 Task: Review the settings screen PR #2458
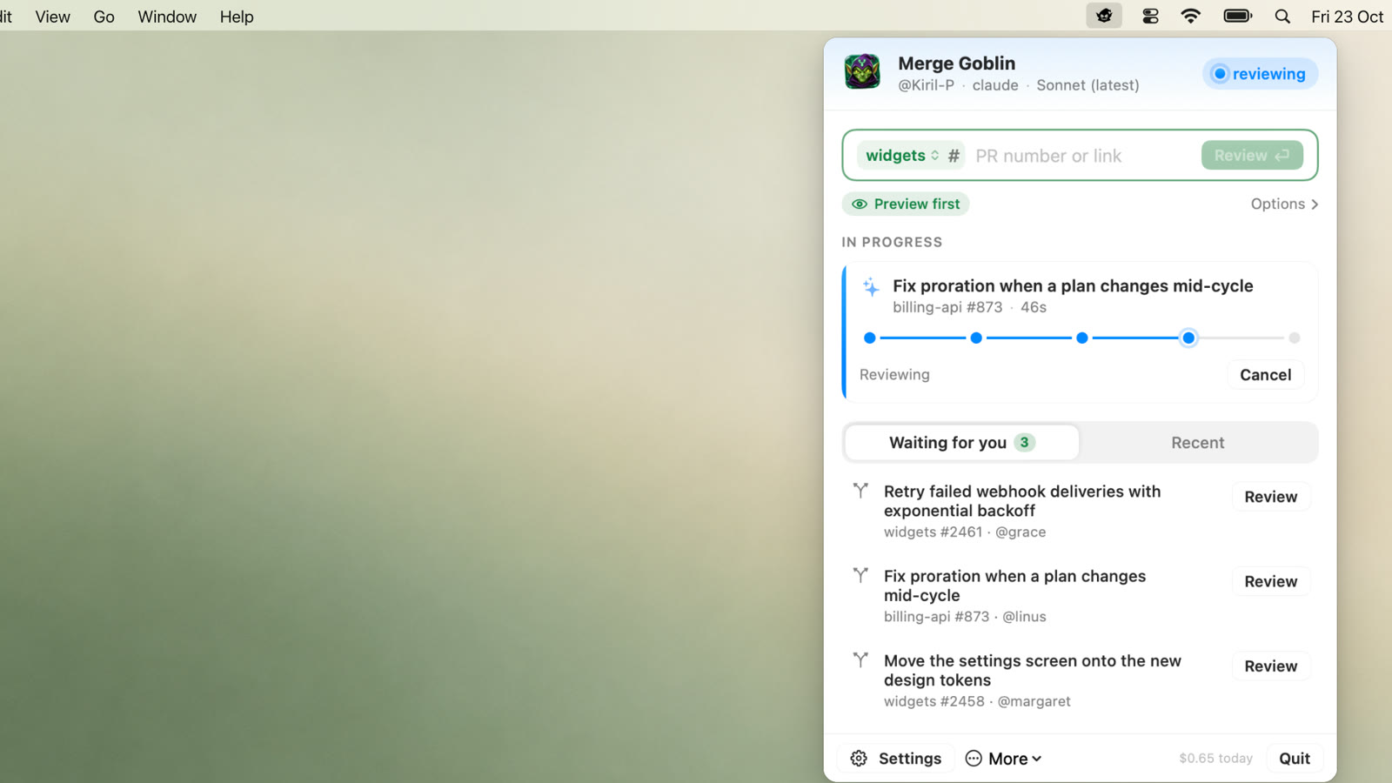[1271, 666]
